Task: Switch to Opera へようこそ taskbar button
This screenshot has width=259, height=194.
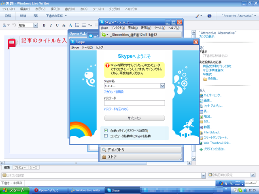Action: coord(49,190)
